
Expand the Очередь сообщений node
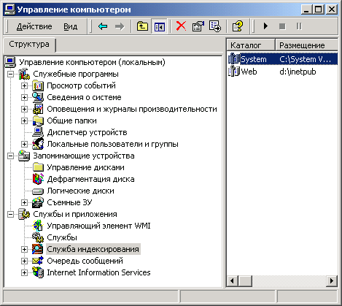24,261
